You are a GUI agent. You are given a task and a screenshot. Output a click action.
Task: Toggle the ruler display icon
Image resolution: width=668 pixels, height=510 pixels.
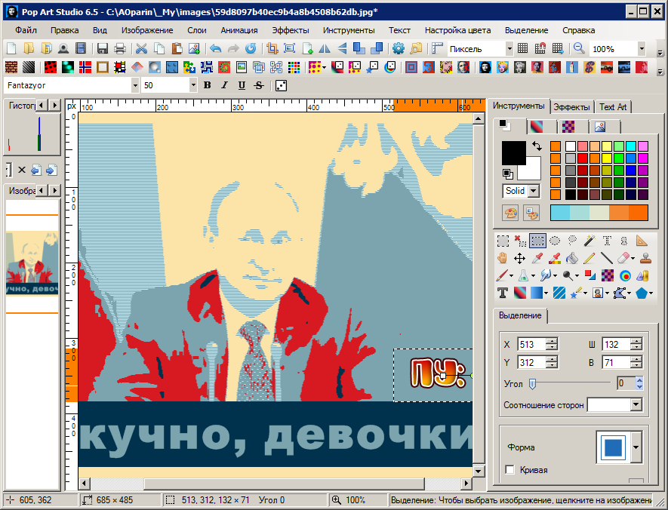click(x=437, y=48)
